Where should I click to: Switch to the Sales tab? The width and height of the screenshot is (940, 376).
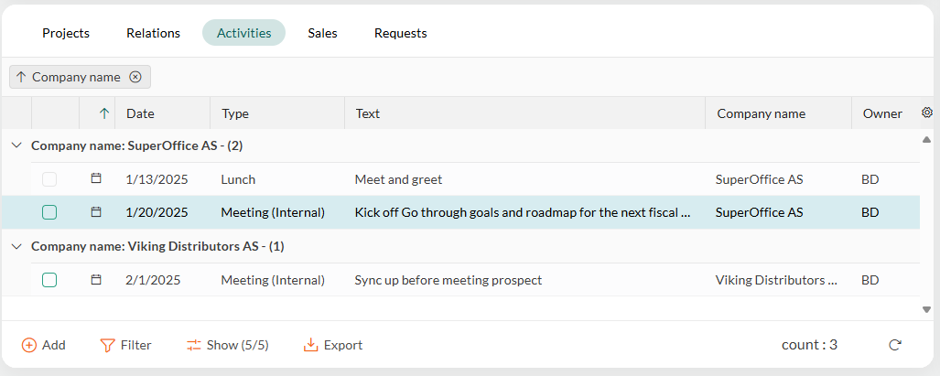click(322, 33)
